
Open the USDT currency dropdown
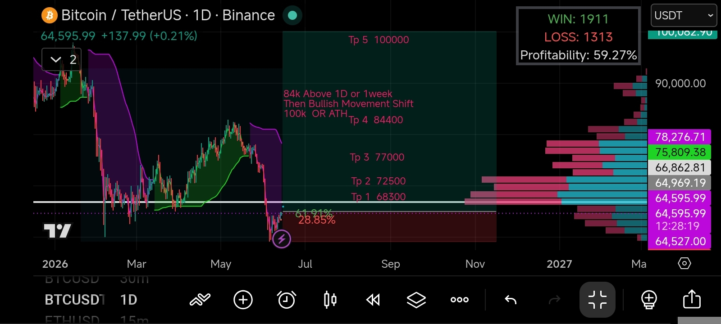(x=683, y=16)
